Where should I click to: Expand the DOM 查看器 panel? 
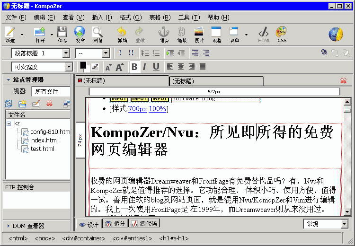pyautogui.click(x=9, y=226)
